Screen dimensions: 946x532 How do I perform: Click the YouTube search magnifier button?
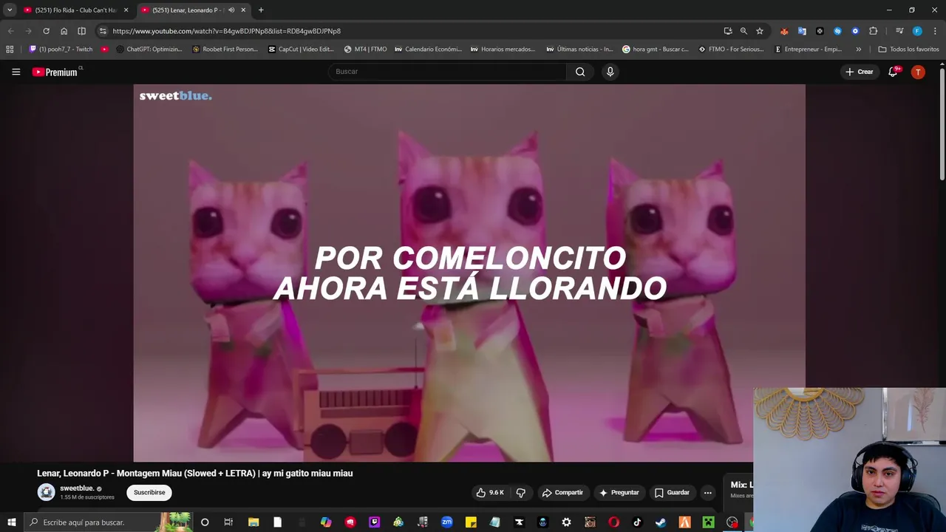point(580,72)
